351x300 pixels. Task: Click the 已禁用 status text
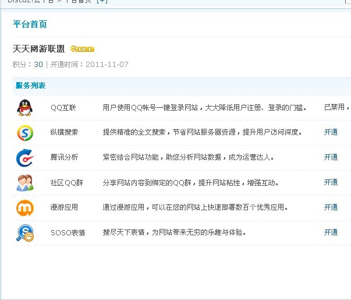click(x=334, y=107)
